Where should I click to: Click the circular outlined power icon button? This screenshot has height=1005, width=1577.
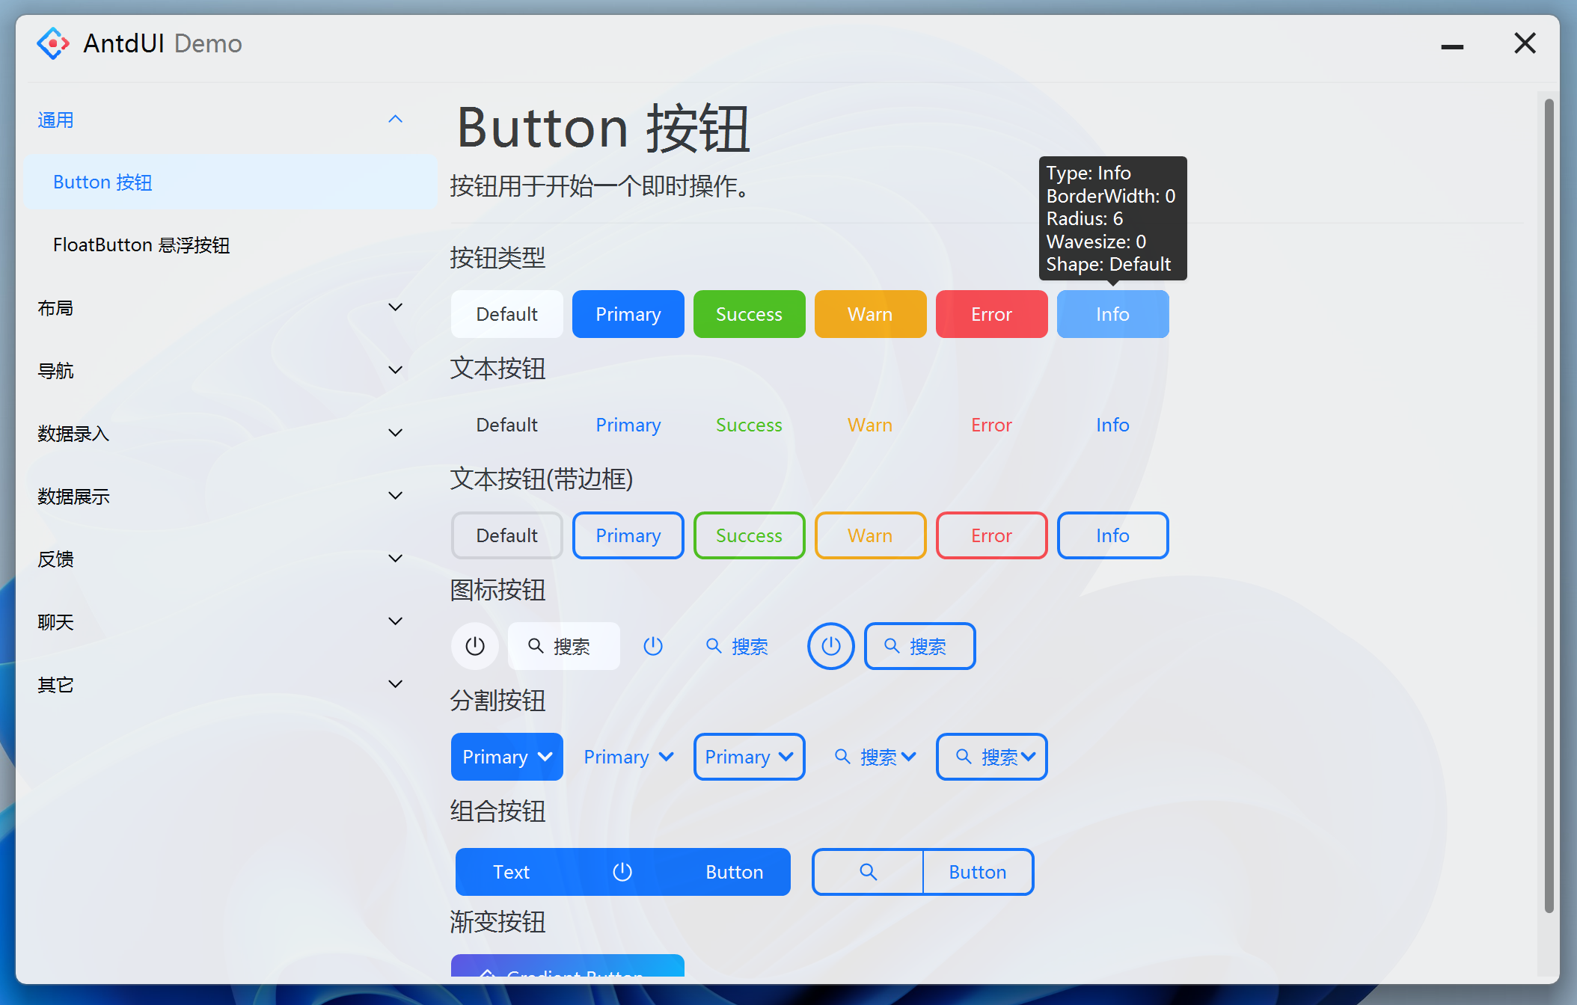coord(830,646)
